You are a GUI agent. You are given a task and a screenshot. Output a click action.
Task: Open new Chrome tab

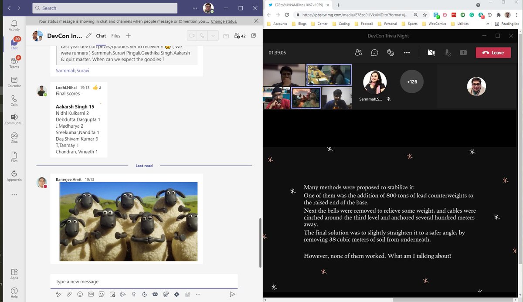click(338, 4)
